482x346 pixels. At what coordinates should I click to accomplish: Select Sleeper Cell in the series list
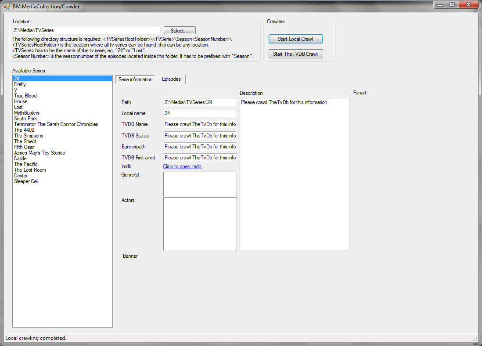(62, 181)
